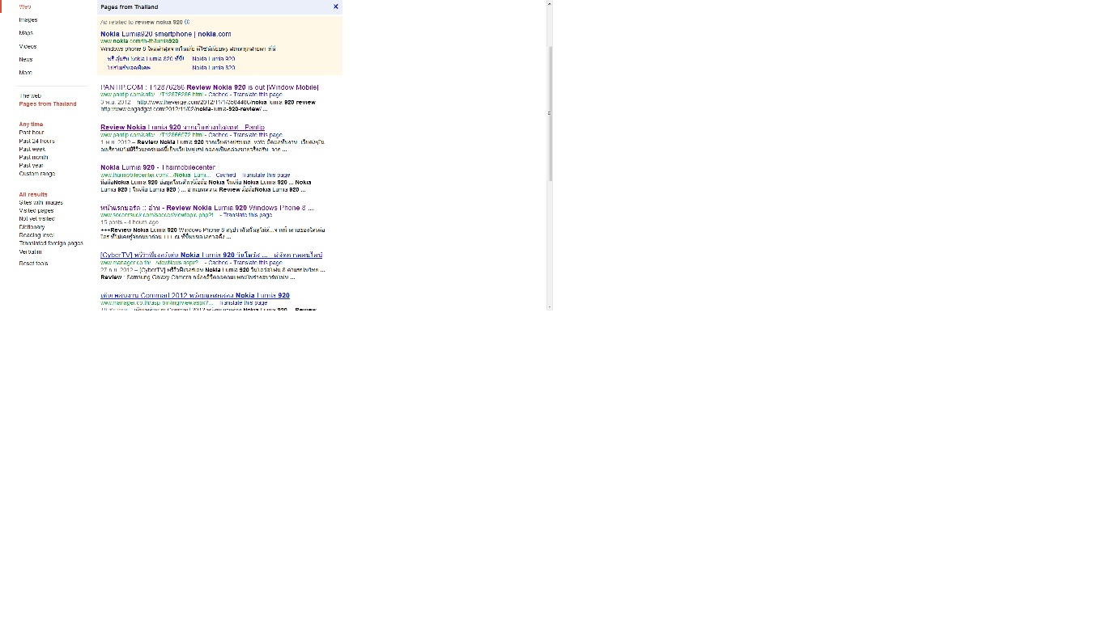This screenshot has width=1106, height=621.
Task: Close the Pages from Thailand banner
Action: (x=336, y=6)
